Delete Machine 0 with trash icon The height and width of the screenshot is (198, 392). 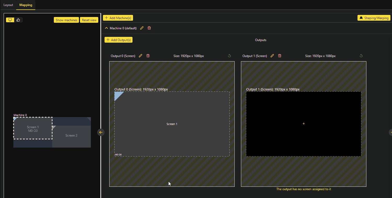149,28
